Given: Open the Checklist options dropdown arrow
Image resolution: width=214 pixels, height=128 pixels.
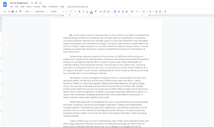Looking at the screenshot, I should coord(140,12).
